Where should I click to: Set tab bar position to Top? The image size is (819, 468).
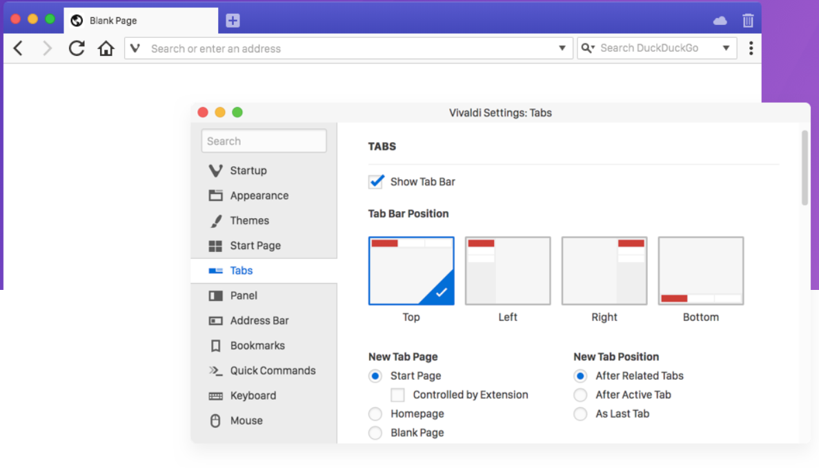(x=411, y=271)
